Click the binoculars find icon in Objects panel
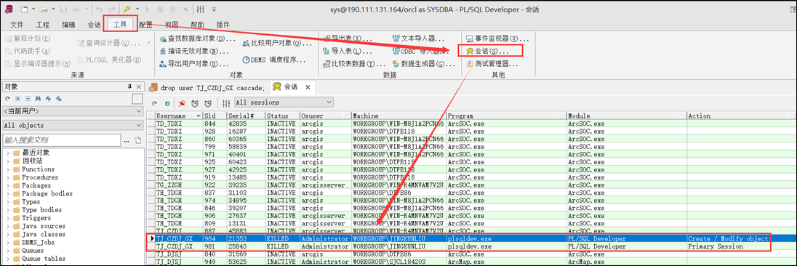Image resolution: width=797 pixels, height=266 pixels. click(x=38, y=99)
